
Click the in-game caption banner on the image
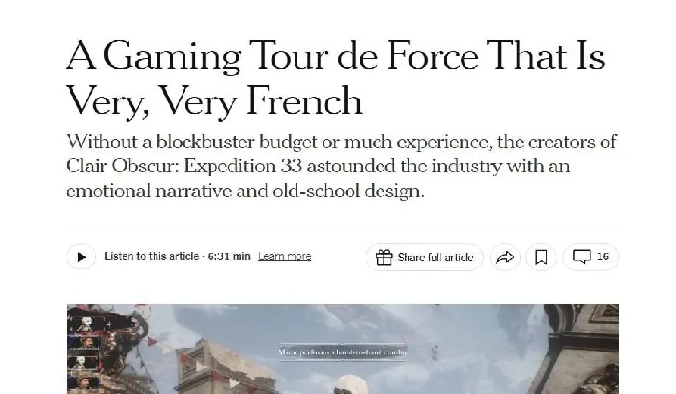(x=342, y=353)
